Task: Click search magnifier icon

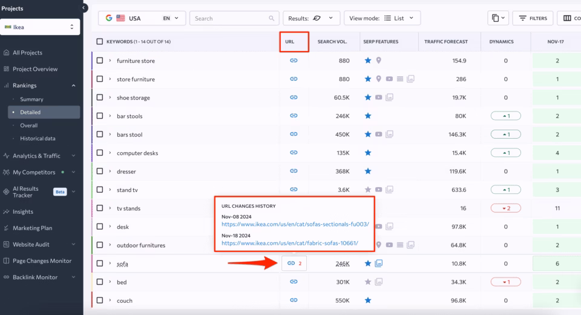Action: point(272,18)
